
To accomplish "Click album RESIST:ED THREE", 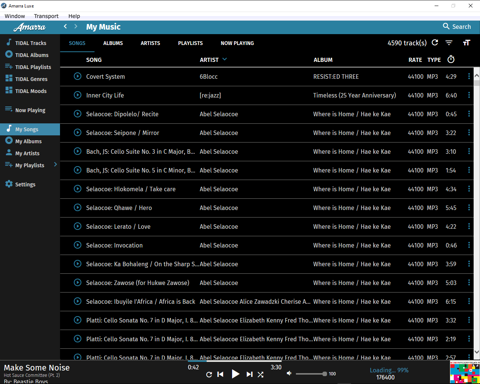I will click(336, 76).
